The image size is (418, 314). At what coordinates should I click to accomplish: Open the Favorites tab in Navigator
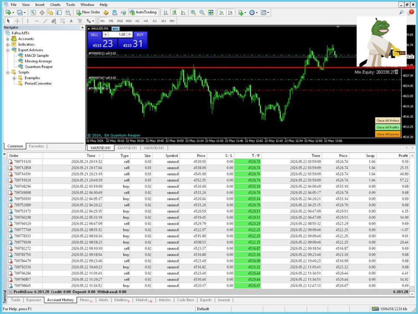click(x=36, y=146)
